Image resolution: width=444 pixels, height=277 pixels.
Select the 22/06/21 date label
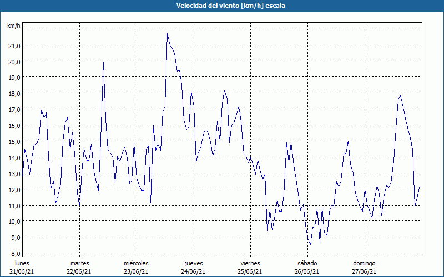click(79, 271)
